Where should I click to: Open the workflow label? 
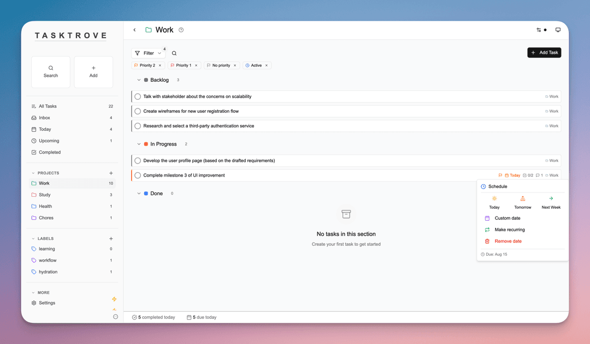(x=72, y=260)
